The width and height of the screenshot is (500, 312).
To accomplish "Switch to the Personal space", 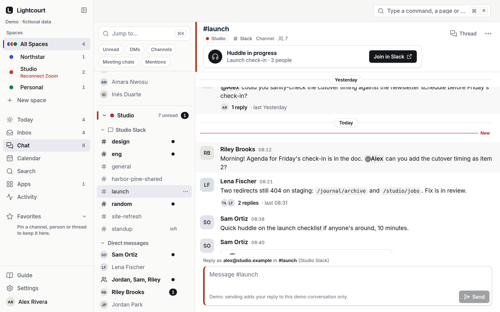I will (46, 87).
